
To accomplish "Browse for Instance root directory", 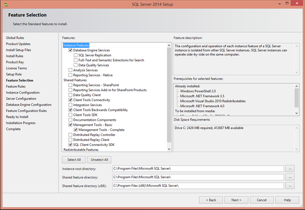I will (290, 169).
